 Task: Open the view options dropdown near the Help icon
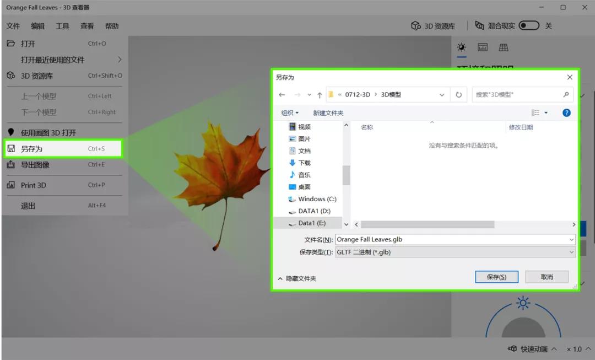539,113
